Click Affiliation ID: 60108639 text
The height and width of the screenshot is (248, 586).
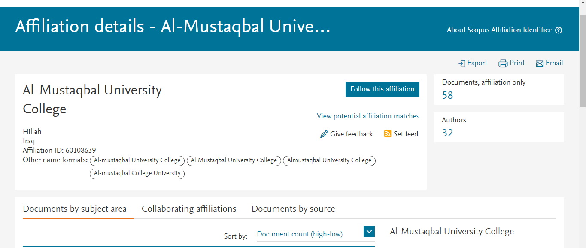pos(59,151)
